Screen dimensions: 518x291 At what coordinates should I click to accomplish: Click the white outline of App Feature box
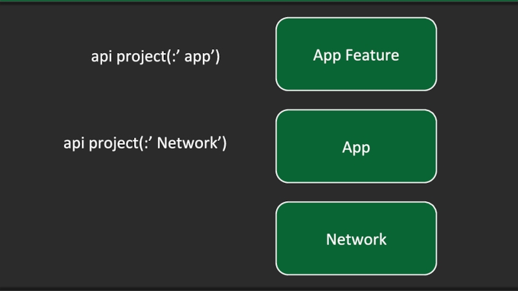click(356, 18)
